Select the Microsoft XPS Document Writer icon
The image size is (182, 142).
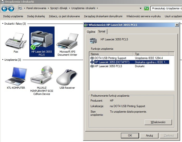pyautogui.click(x=67, y=41)
